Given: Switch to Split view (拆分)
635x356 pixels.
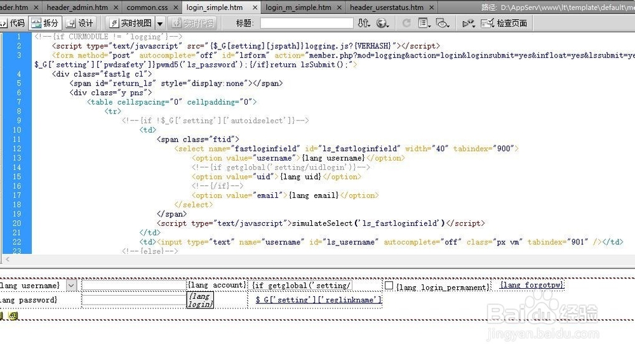Looking at the screenshot, I should click(45, 23).
